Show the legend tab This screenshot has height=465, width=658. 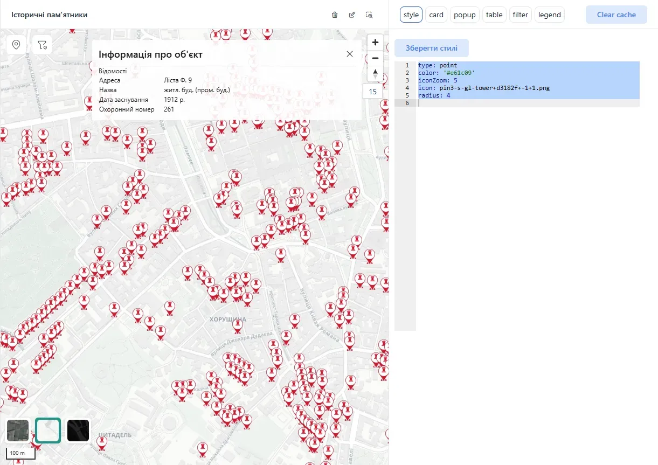[550, 15]
